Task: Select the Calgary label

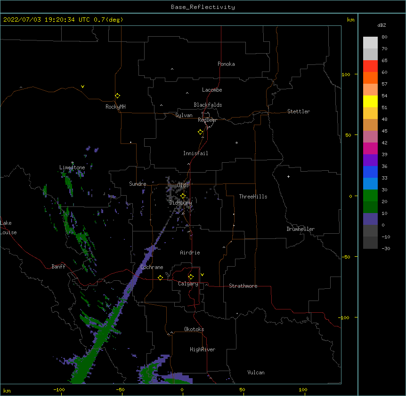Action: point(188,284)
